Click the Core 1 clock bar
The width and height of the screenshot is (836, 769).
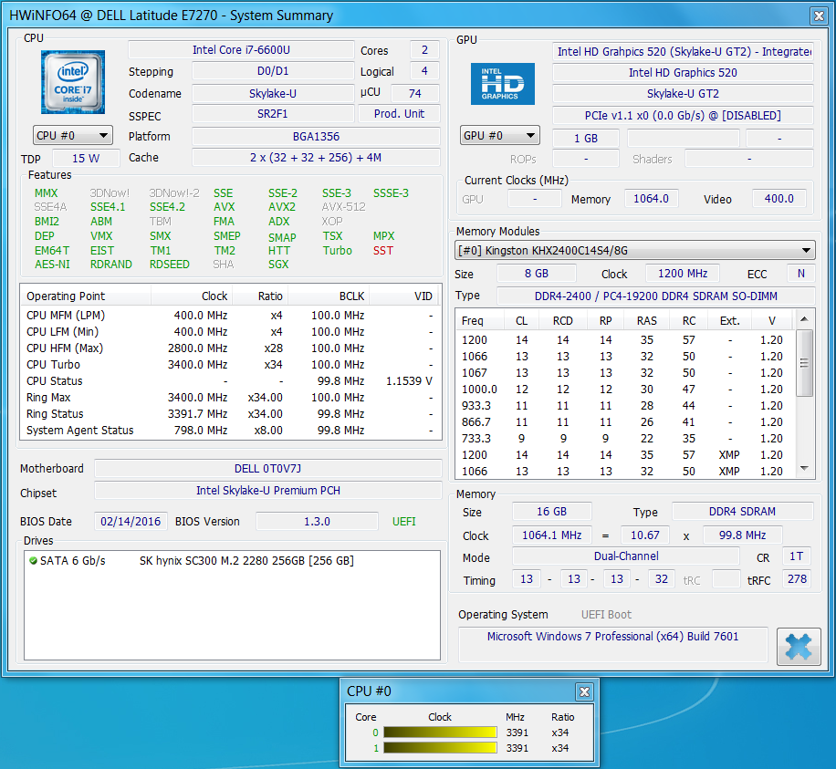(x=440, y=748)
